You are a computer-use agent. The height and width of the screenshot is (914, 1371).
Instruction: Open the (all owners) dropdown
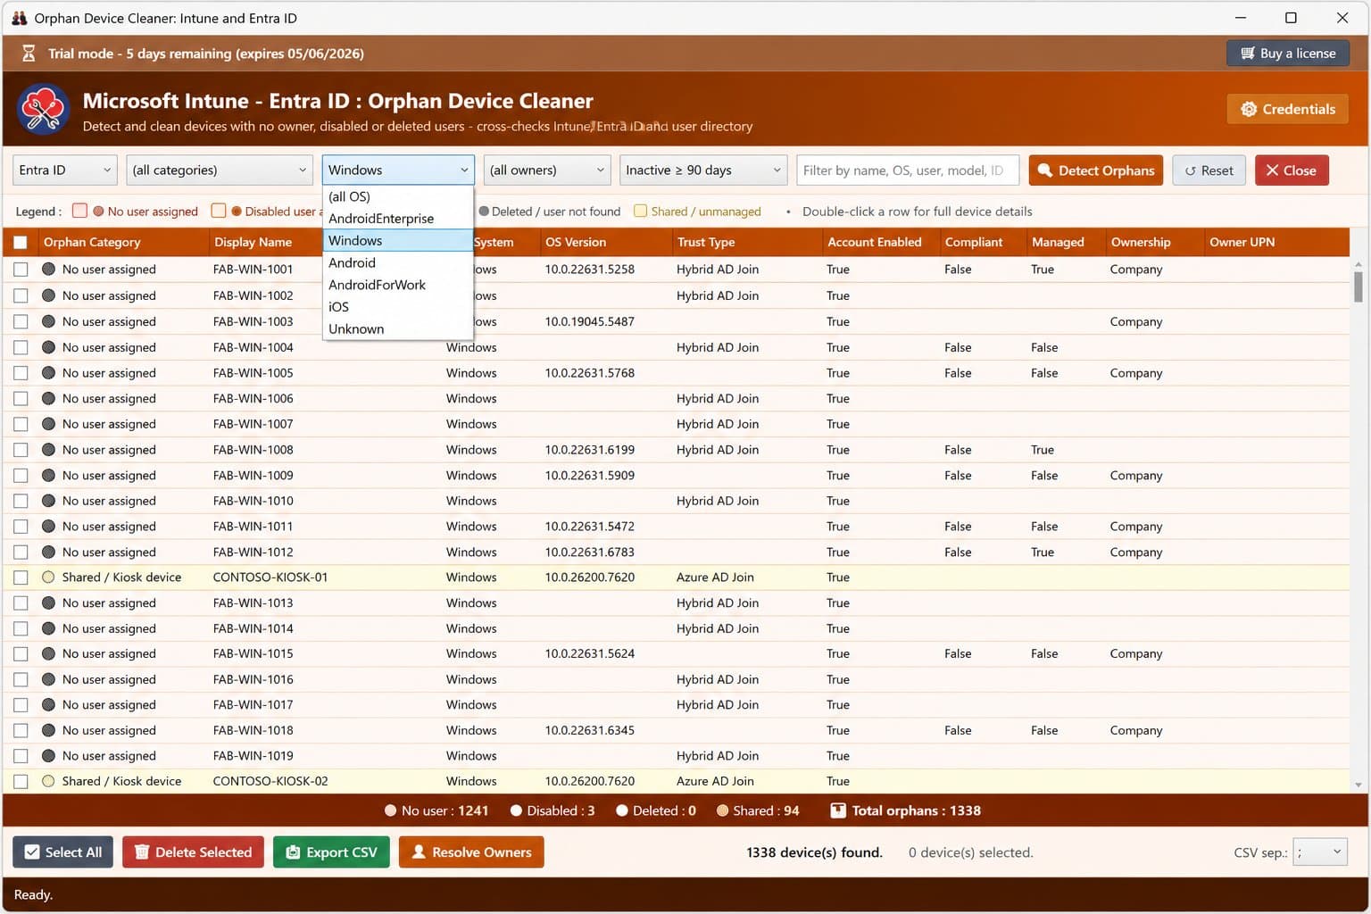pyautogui.click(x=547, y=170)
